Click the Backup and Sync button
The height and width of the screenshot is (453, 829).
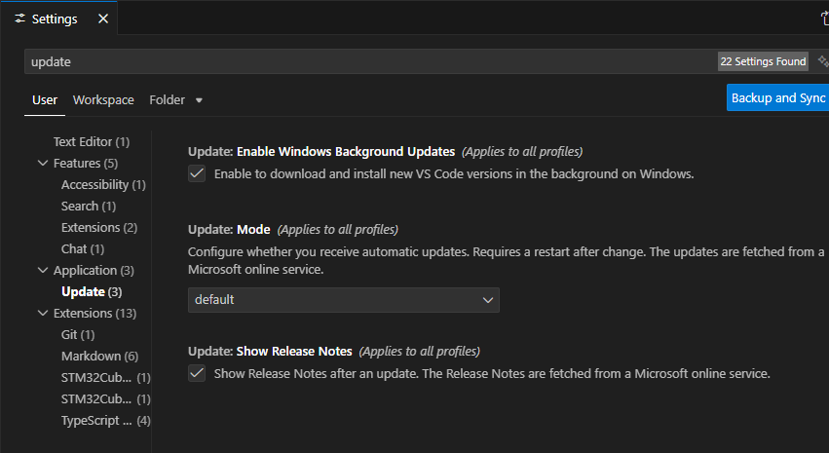click(x=777, y=97)
